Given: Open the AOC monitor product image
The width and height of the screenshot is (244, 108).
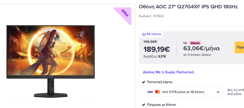Looking at the screenshot, I should pyautogui.click(x=50, y=61).
